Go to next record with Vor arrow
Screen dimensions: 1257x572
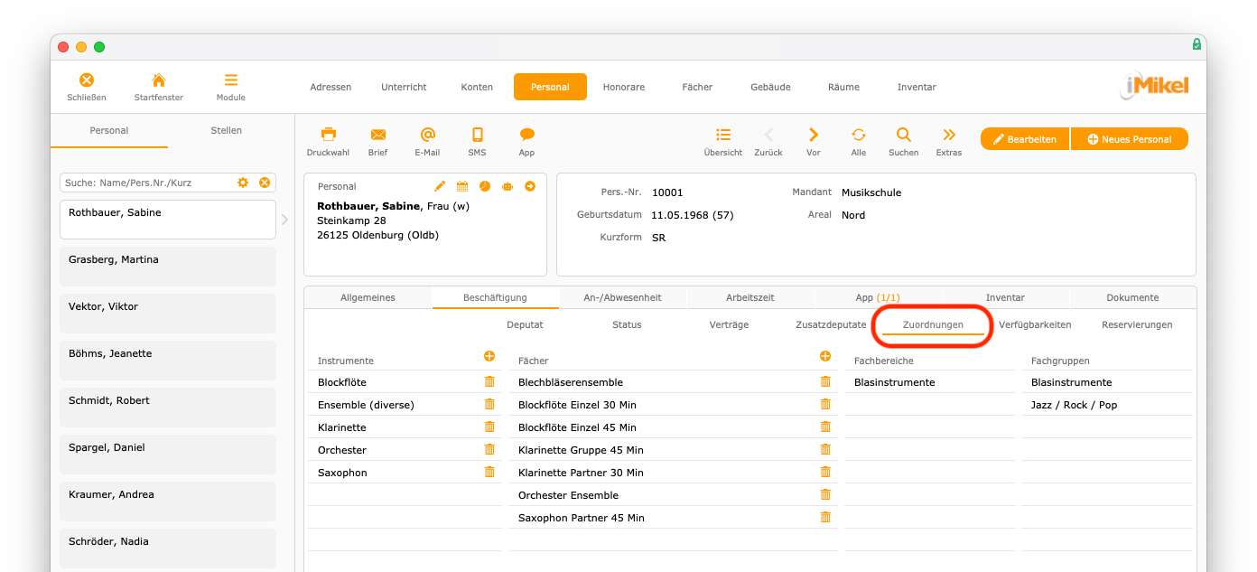click(x=813, y=135)
